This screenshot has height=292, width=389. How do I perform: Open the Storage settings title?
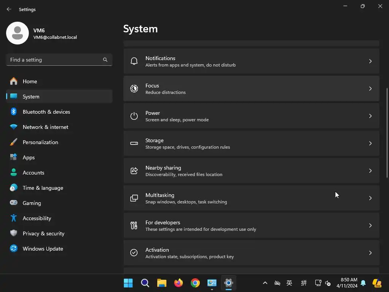(154, 140)
